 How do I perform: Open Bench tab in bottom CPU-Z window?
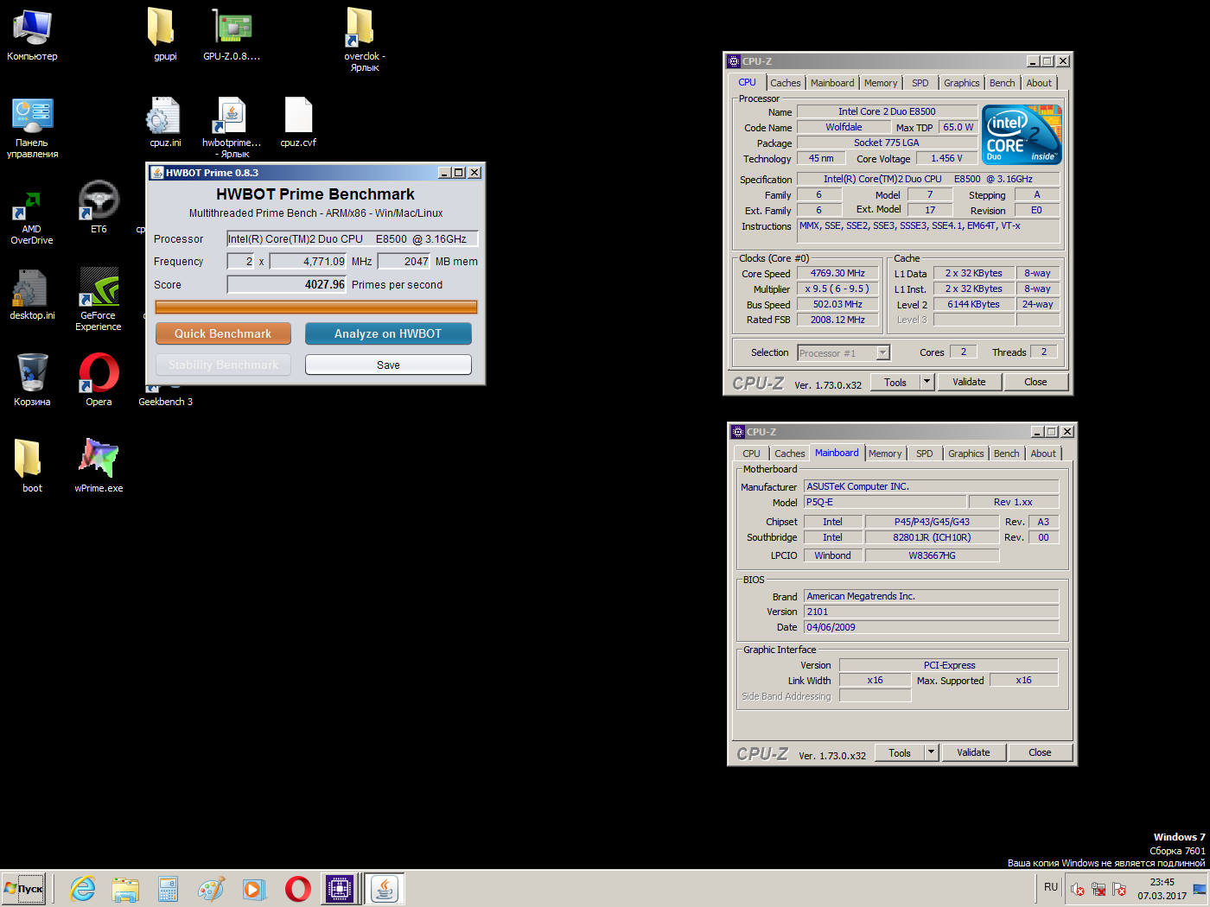(x=1007, y=453)
